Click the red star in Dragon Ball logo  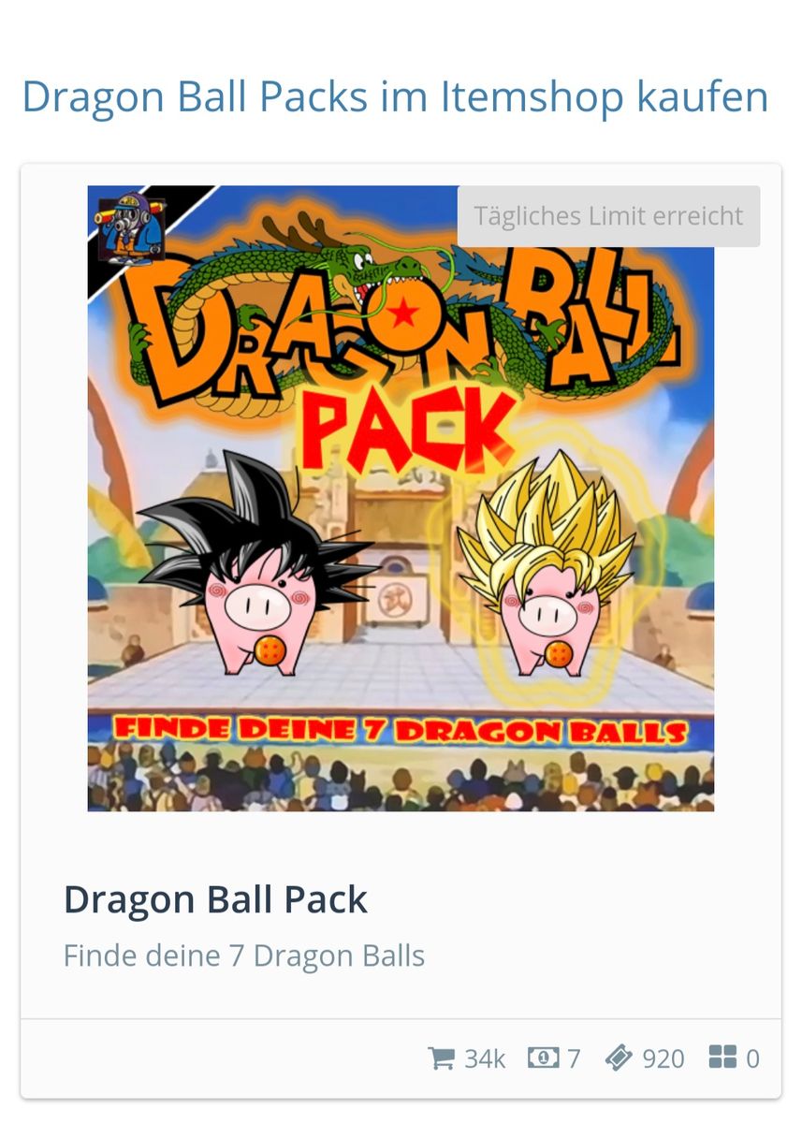[x=403, y=314]
